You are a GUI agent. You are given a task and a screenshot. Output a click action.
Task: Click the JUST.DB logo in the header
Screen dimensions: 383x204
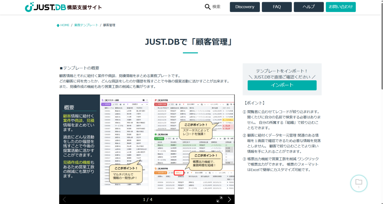[63, 7]
